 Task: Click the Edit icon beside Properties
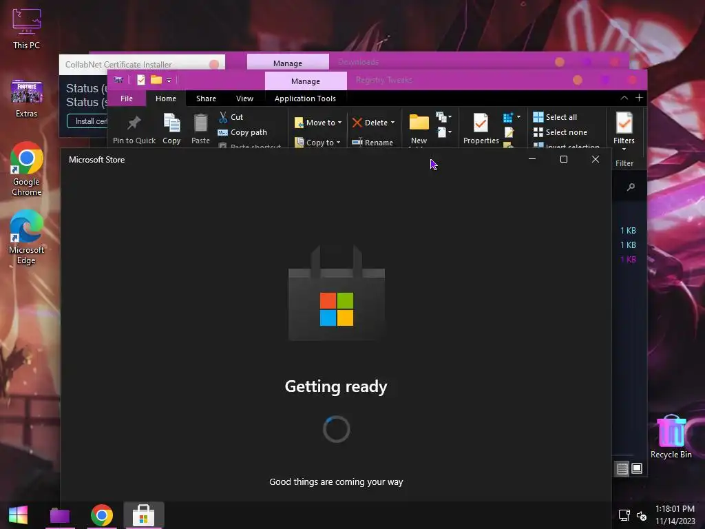click(x=509, y=132)
